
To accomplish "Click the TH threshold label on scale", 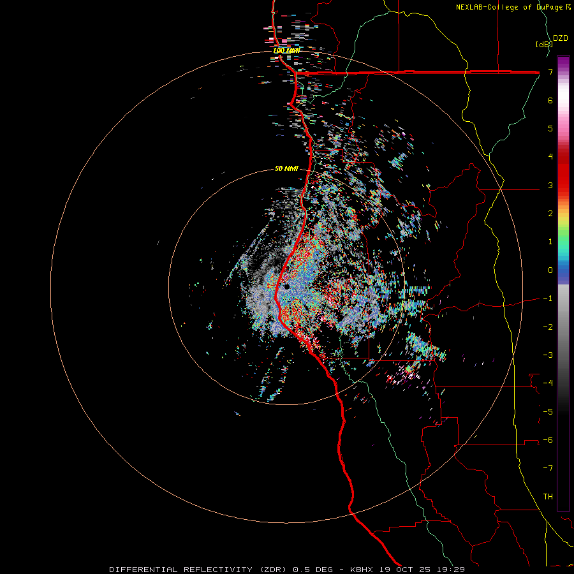I will [x=548, y=496].
